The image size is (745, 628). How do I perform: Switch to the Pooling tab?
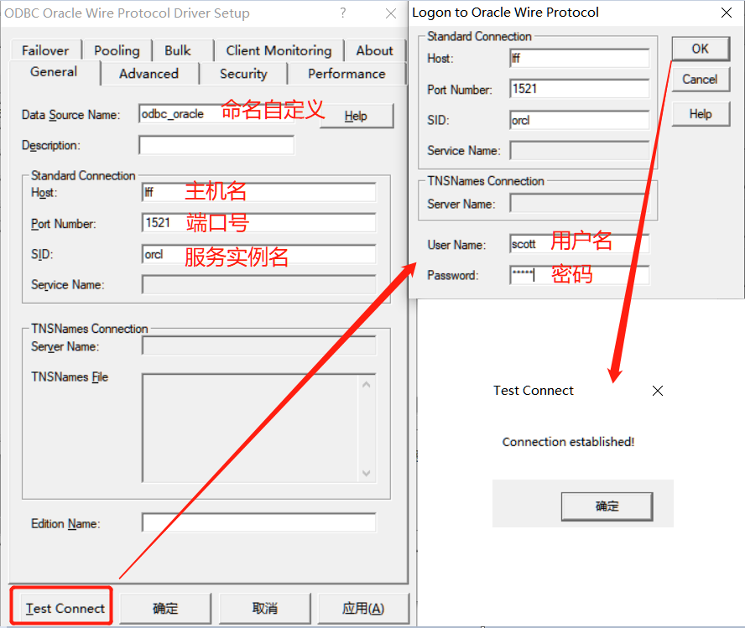click(117, 50)
